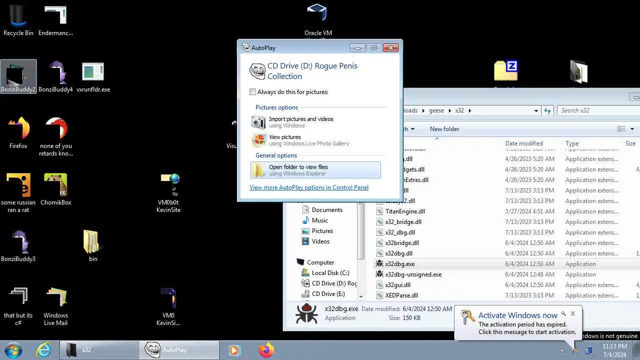
Task: Select the BonziBuddy2 desktop icon
Action: pyautogui.click(x=18, y=76)
